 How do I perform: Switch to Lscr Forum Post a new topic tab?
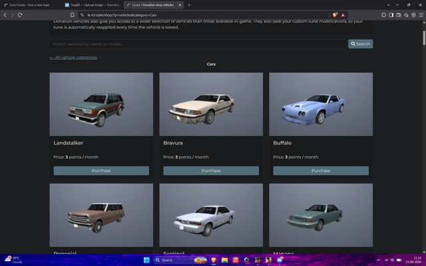point(29,5)
